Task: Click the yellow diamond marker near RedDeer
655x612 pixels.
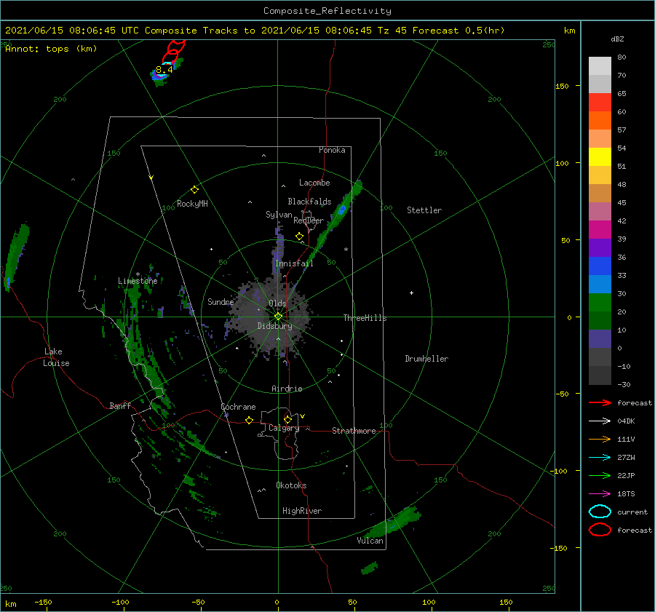Action: pos(299,237)
